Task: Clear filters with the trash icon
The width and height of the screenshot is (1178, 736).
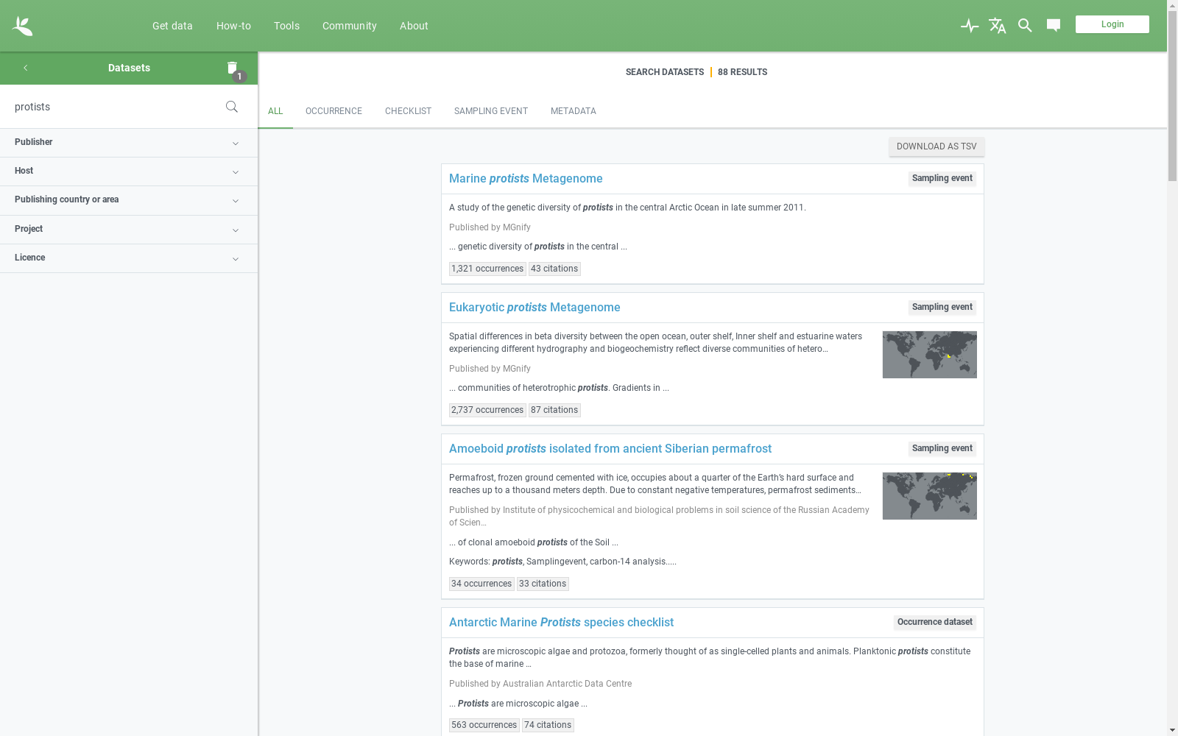Action: [233, 68]
